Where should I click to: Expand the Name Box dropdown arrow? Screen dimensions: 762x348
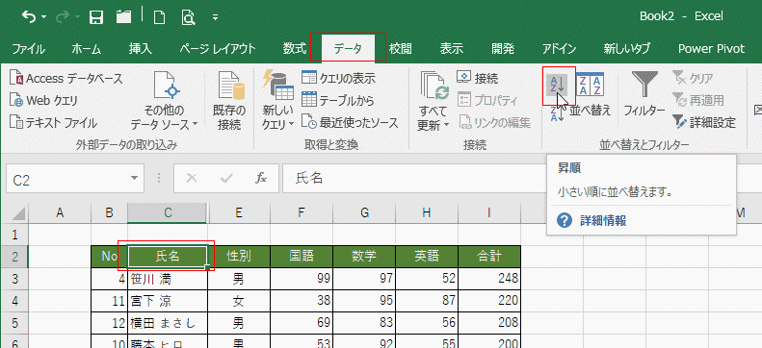click(x=135, y=180)
